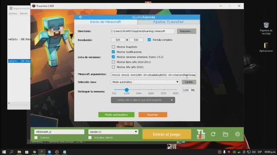Viewport: 277px width, 155px height.
Task: Dismiss the gray warning tooltip with X
Action: [x=171, y=100]
